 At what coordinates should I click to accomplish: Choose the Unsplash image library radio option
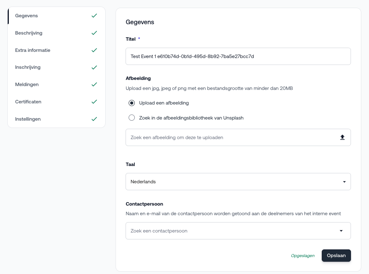[x=132, y=118]
